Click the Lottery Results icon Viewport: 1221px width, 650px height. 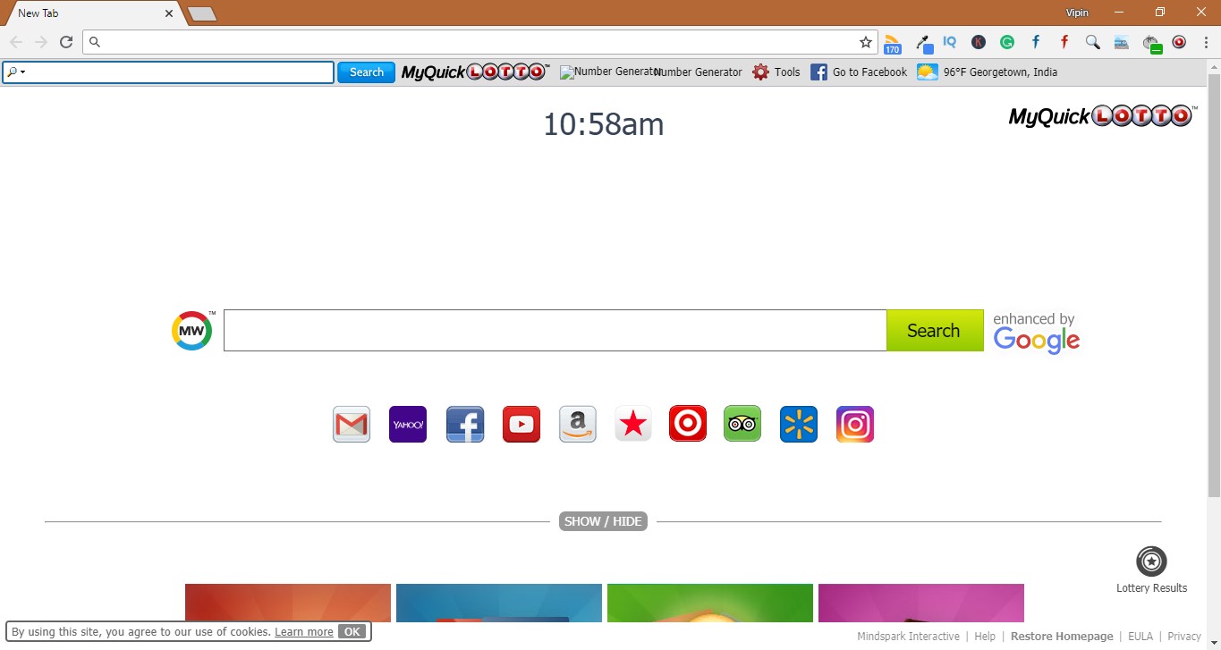tap(1151, 562)
